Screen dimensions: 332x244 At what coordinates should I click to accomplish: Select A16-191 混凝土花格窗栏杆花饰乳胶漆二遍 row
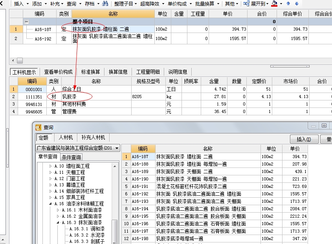point(215,186)
